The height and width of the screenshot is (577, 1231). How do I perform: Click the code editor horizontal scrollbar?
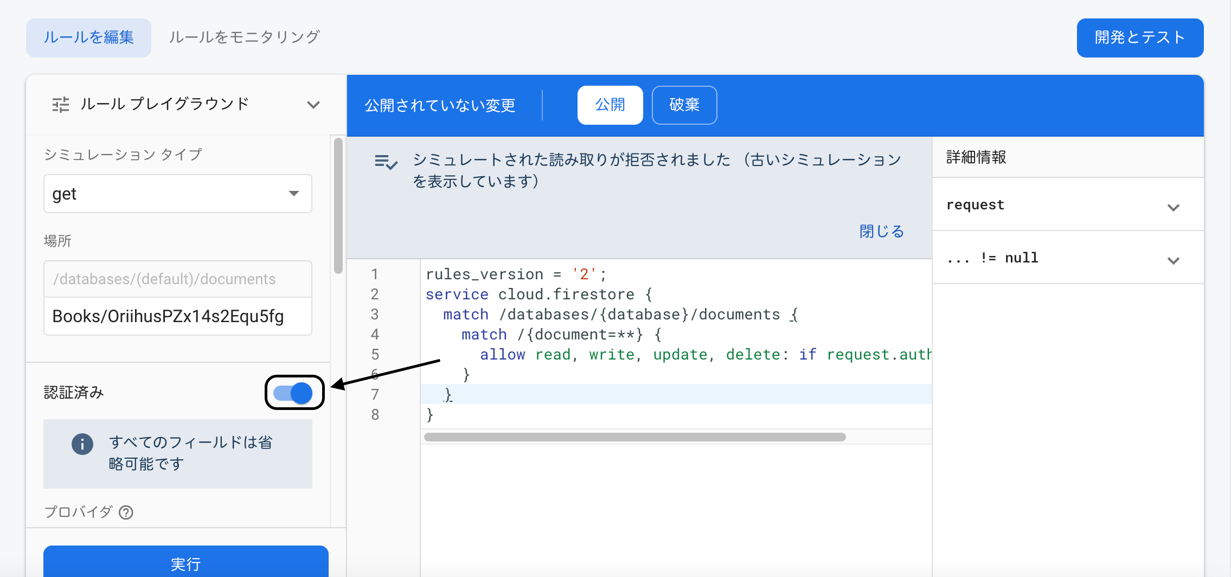point(634,437)
